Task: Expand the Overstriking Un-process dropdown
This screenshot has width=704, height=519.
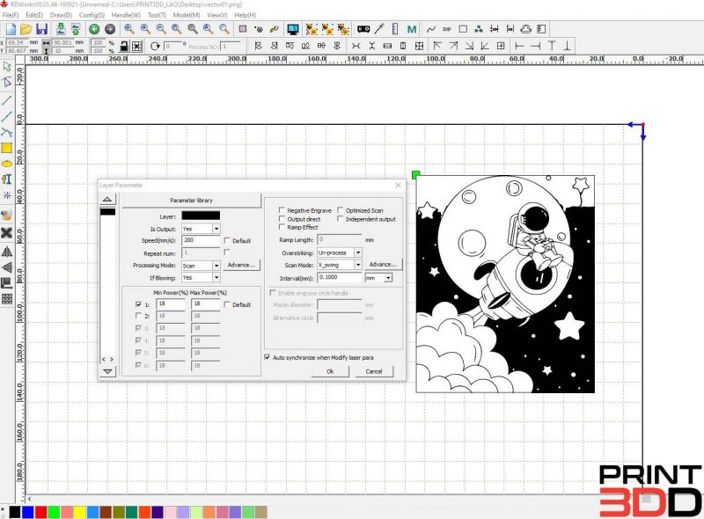Action: (358, 252)
